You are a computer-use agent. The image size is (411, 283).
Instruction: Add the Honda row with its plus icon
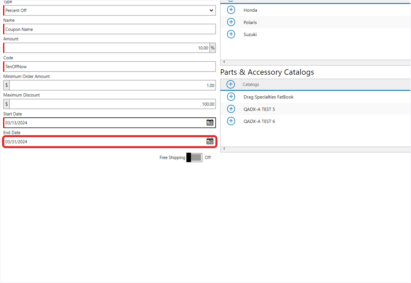click(231, 10)
